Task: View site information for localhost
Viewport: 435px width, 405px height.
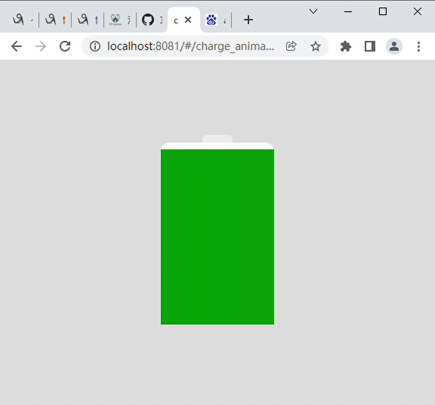Action: click(x=95, y=46)
